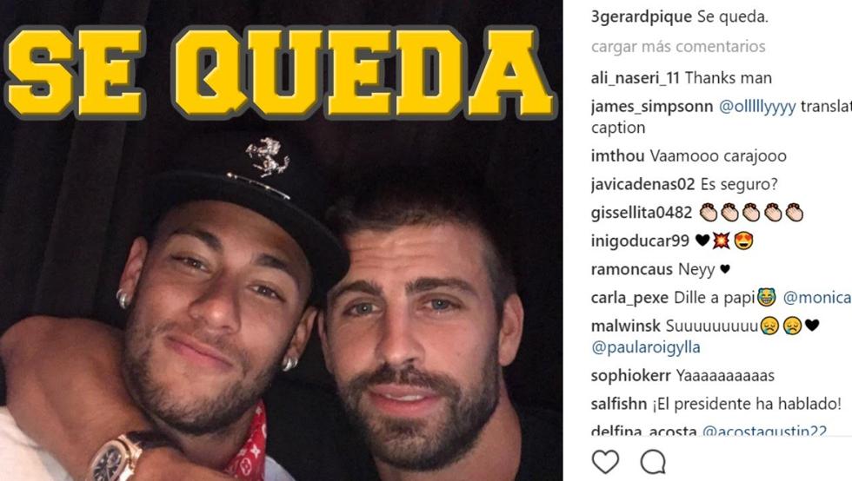The image size is (852, 481).
Task: Open the @olllllyyyy mention
Action: tap(757, 107)
